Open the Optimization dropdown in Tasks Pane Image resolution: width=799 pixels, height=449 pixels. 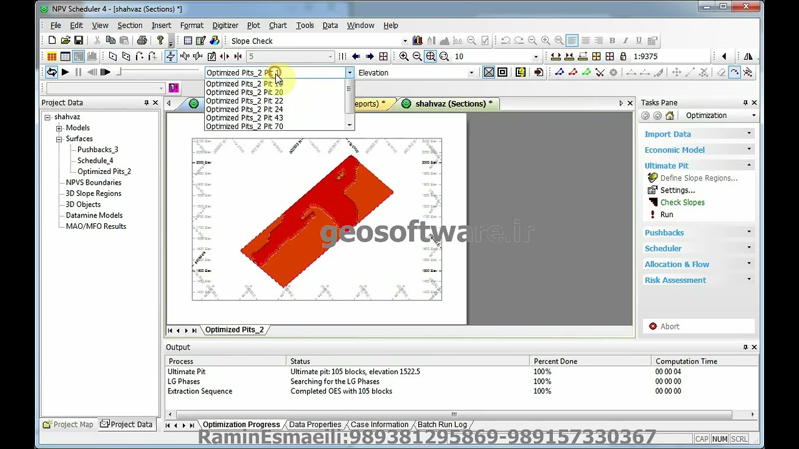(x=753, y=115)
